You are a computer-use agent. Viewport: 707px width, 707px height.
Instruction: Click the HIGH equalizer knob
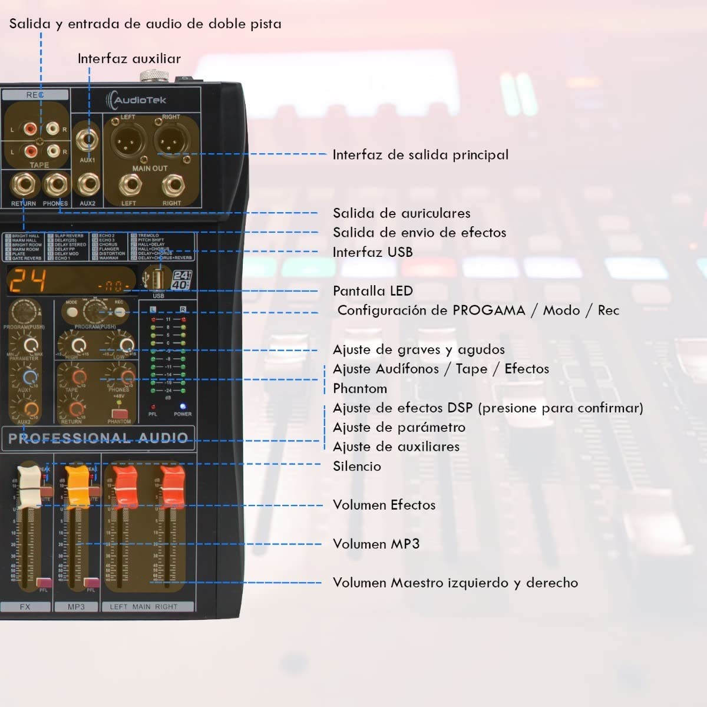77,345
